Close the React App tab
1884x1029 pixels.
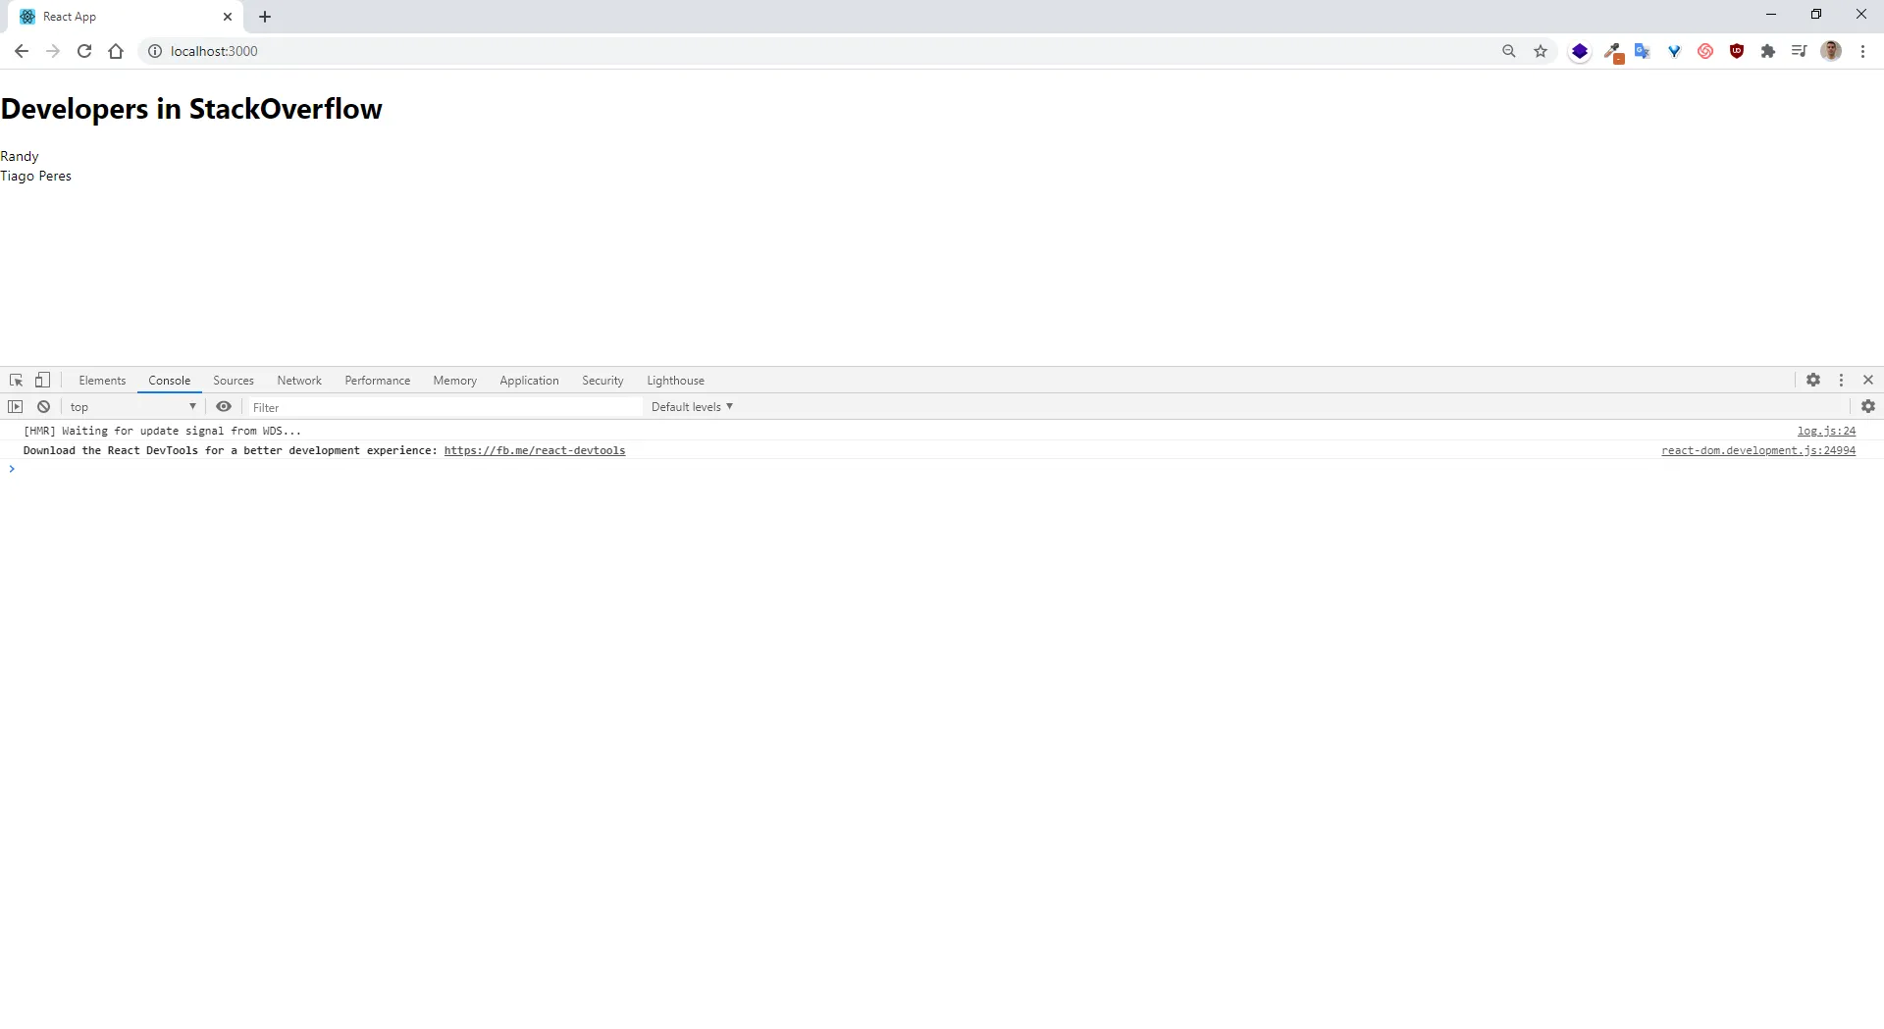[x=228, y=17]
